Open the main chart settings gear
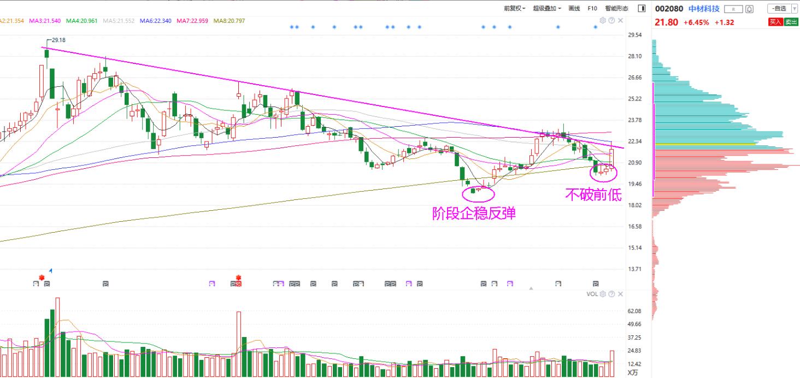Screen dimensions: 800x378 pos(603,20)
